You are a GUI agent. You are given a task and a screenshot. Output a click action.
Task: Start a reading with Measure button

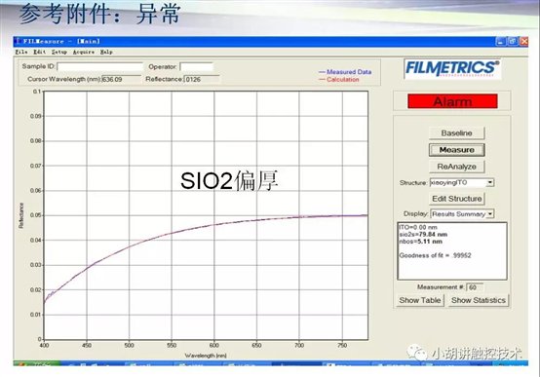tap(456, 150)
